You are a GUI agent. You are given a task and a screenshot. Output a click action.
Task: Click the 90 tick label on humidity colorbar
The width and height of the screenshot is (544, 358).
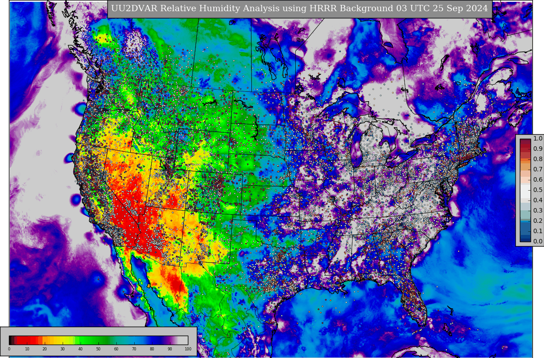coord(170,349)
